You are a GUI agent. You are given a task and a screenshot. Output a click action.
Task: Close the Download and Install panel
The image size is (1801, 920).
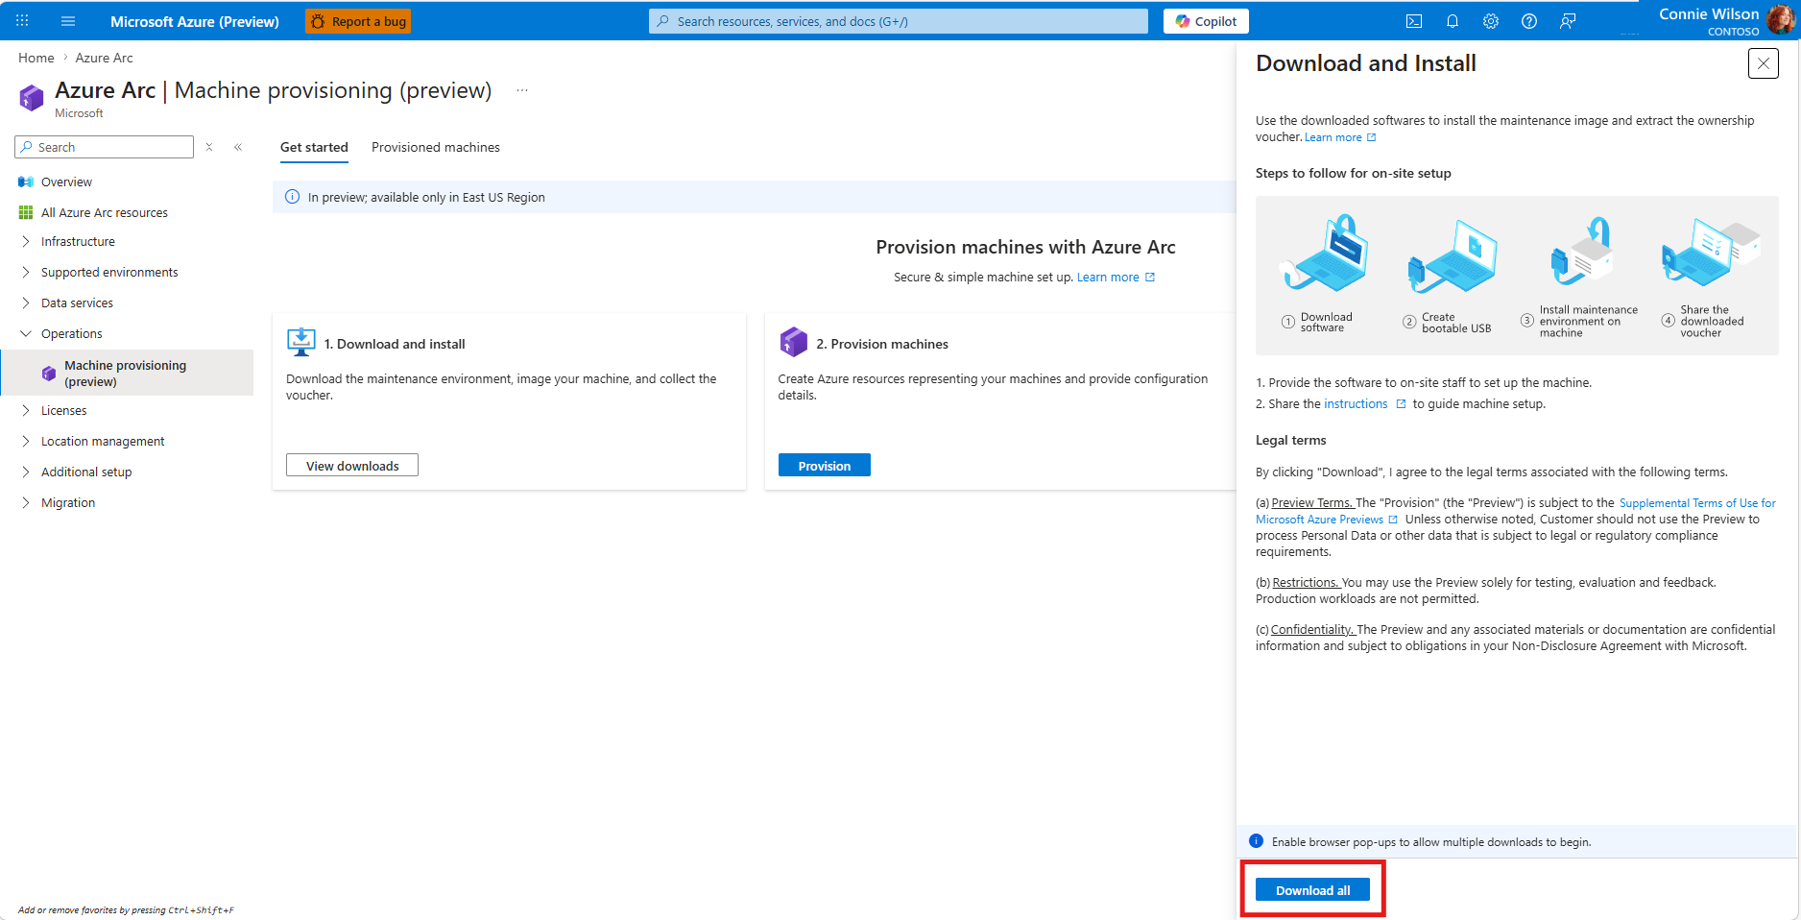click(1764, 63)
